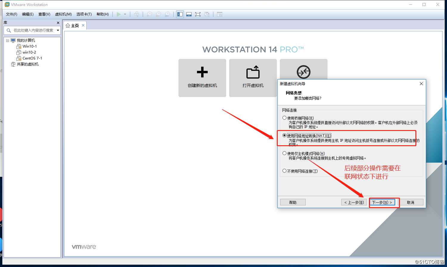This screenshot has height=267, width=447.
Task: Open the power options dropdown arrow
Action: 125,14
